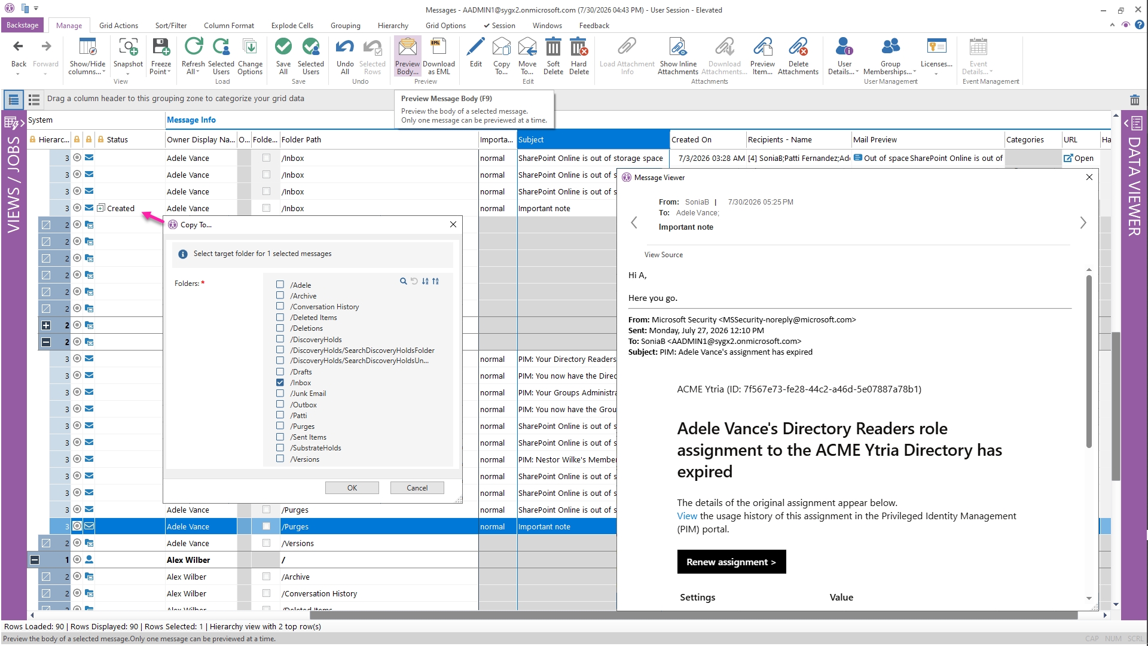The image size is (1148, 646).
Task: Click the main grid's vertical scrollbar
Action: click(1116, 407)
